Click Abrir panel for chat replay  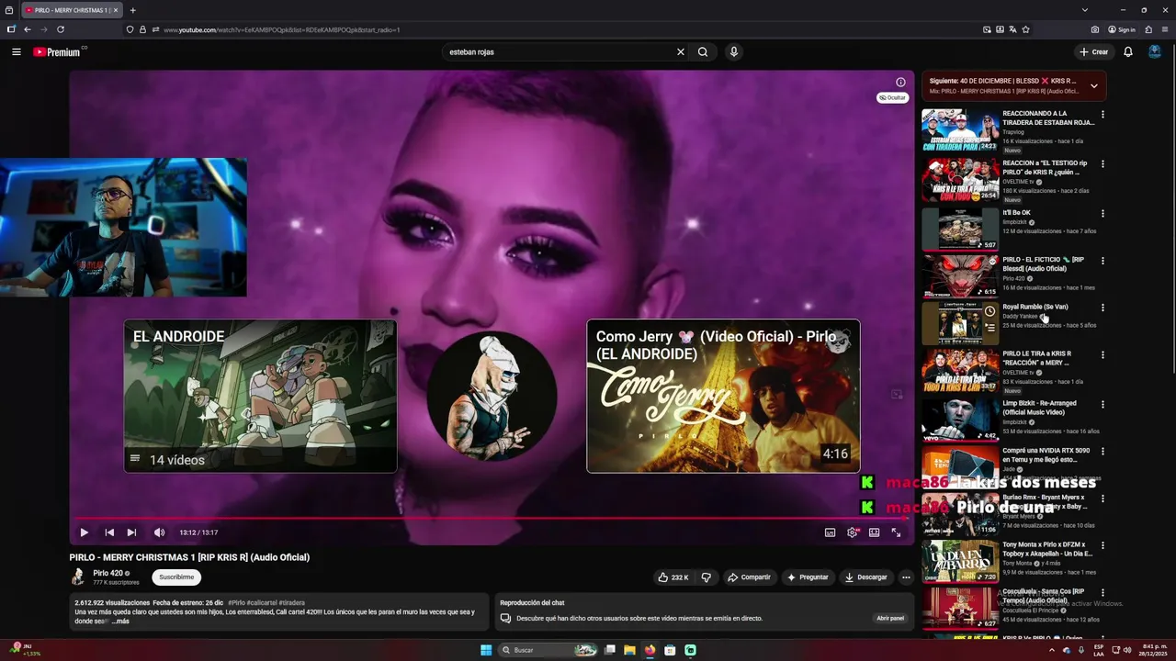[890, 618]
